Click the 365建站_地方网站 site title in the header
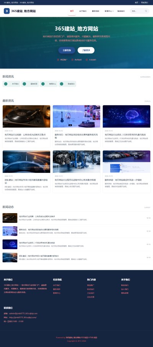This screenshot has width=153, height=347. 23,11
